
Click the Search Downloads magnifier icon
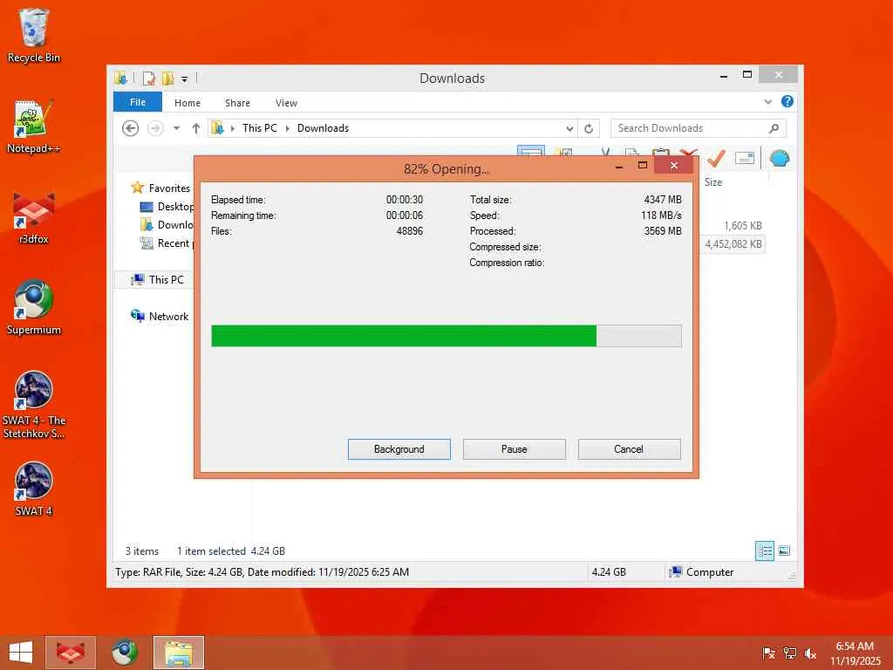[x=774, y=128]
